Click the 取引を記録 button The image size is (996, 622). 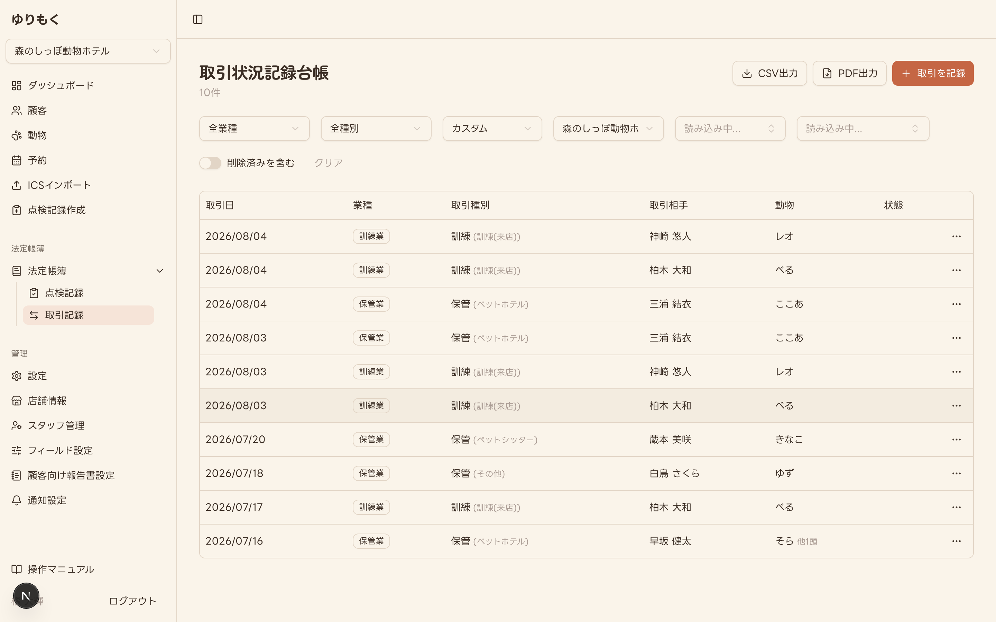pyautogui.click(x=933, y=73)
